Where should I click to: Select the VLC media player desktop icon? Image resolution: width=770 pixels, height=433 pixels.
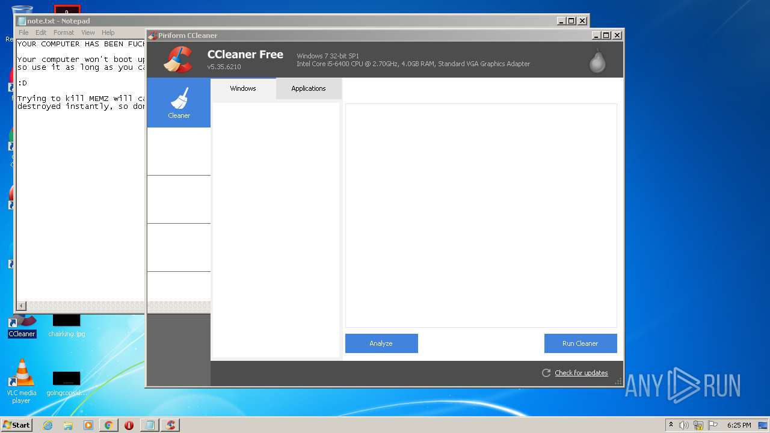click(22, 382)
